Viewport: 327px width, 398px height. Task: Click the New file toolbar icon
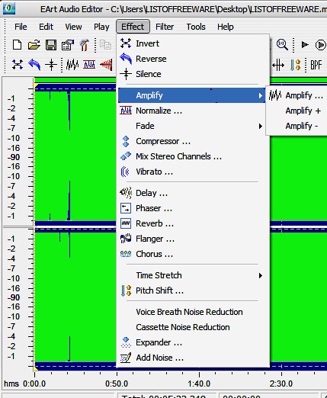click(x=17, y=45)
